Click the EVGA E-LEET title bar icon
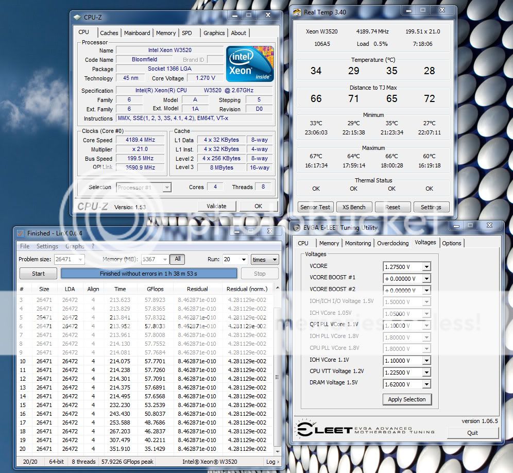 tap(296, 228)
